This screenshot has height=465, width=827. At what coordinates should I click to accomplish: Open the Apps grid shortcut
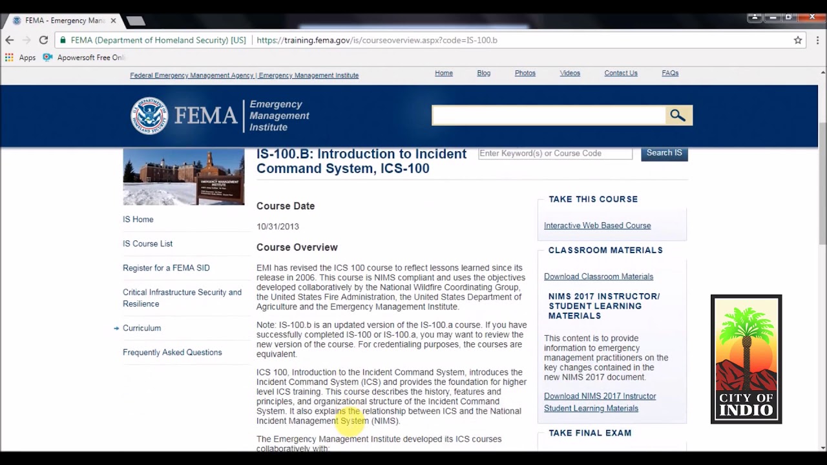[x=20, y=57]
